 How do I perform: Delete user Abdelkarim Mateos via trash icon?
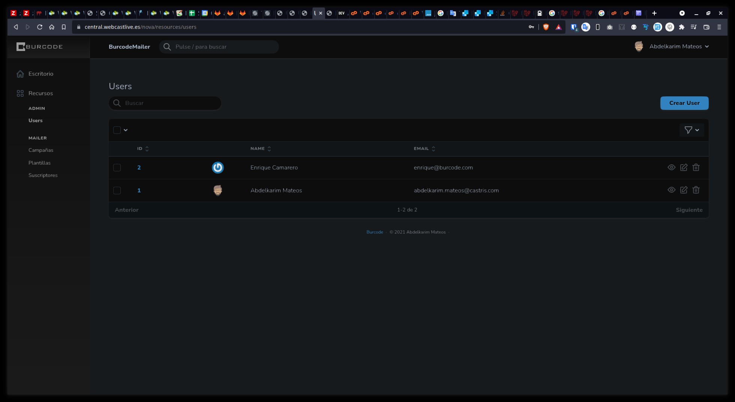click(x=696, y=190)
